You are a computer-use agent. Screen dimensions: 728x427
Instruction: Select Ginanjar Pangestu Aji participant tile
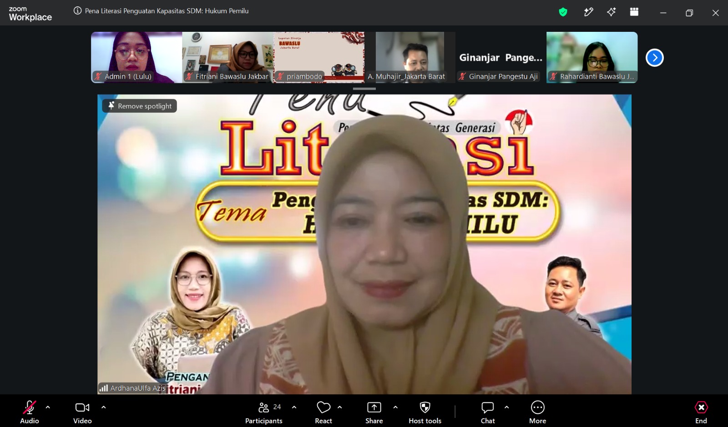[500, 57]
